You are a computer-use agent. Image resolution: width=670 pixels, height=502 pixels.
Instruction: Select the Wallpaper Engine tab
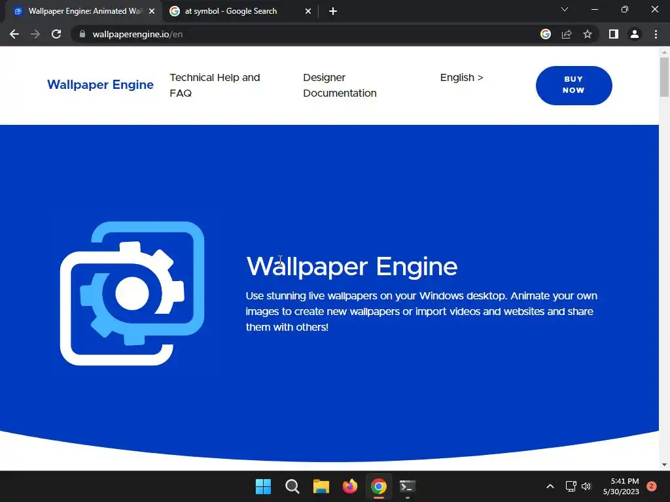pos(84,11)
